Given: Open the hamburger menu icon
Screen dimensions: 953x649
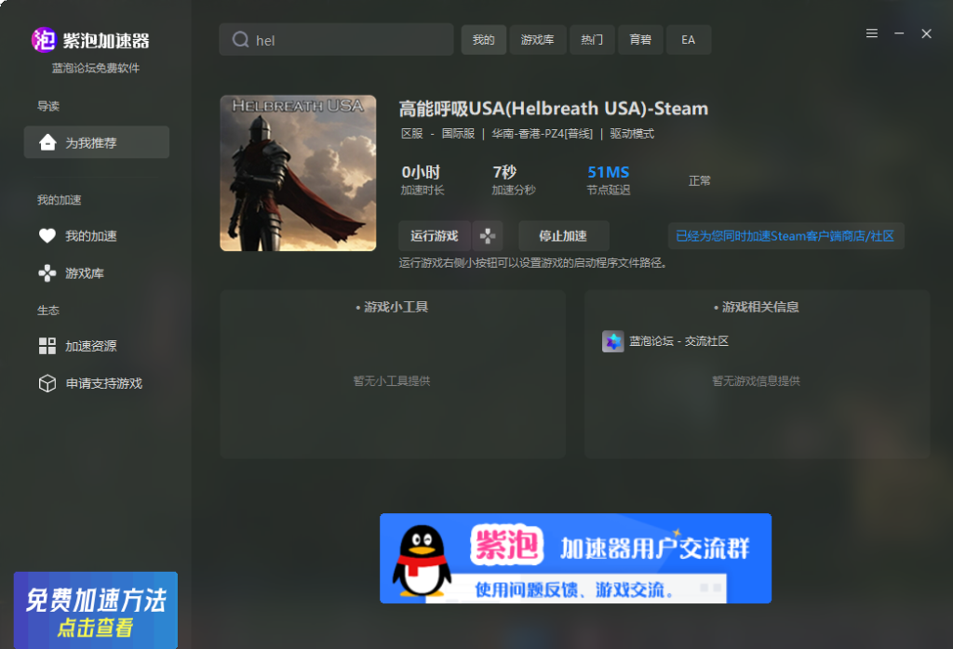Looking at the screenshot, I should pos(871,33).
